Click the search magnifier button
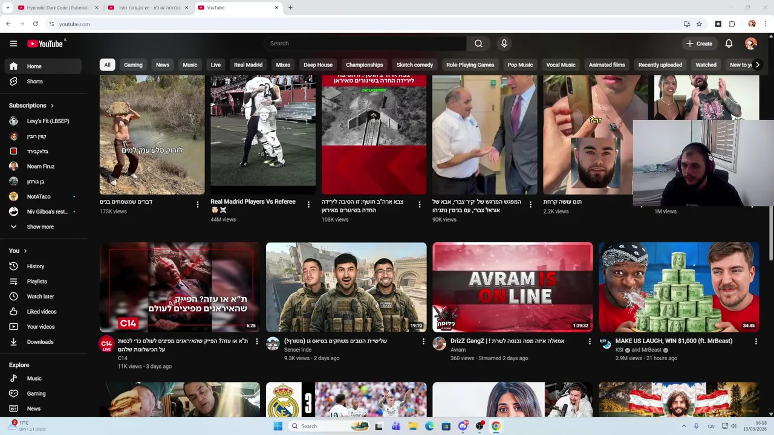774x435 pixels. coord(478,43)
